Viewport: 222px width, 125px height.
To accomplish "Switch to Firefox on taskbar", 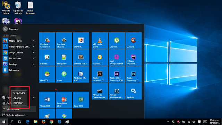I will click(x=43, y=122).
